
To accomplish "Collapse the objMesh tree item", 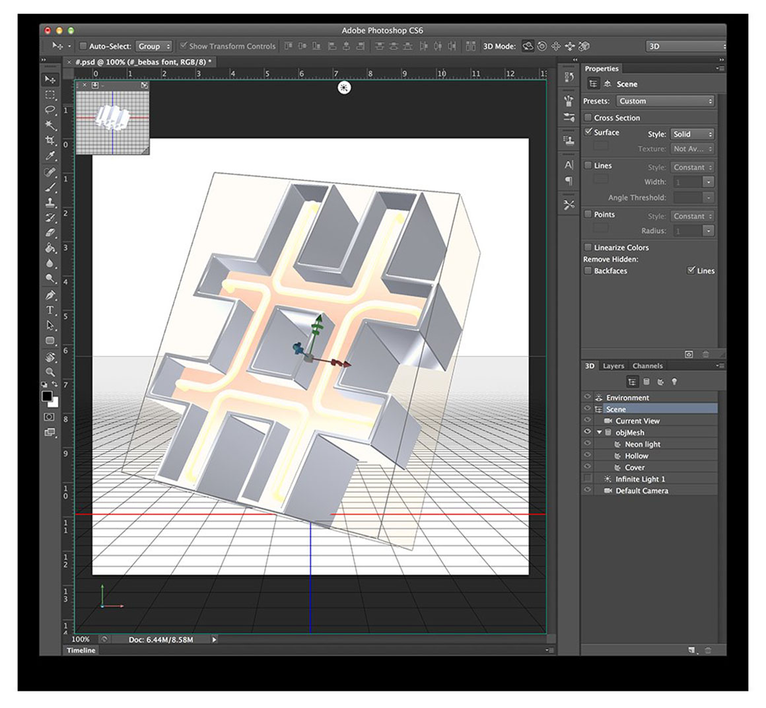I will click(600, 433).
